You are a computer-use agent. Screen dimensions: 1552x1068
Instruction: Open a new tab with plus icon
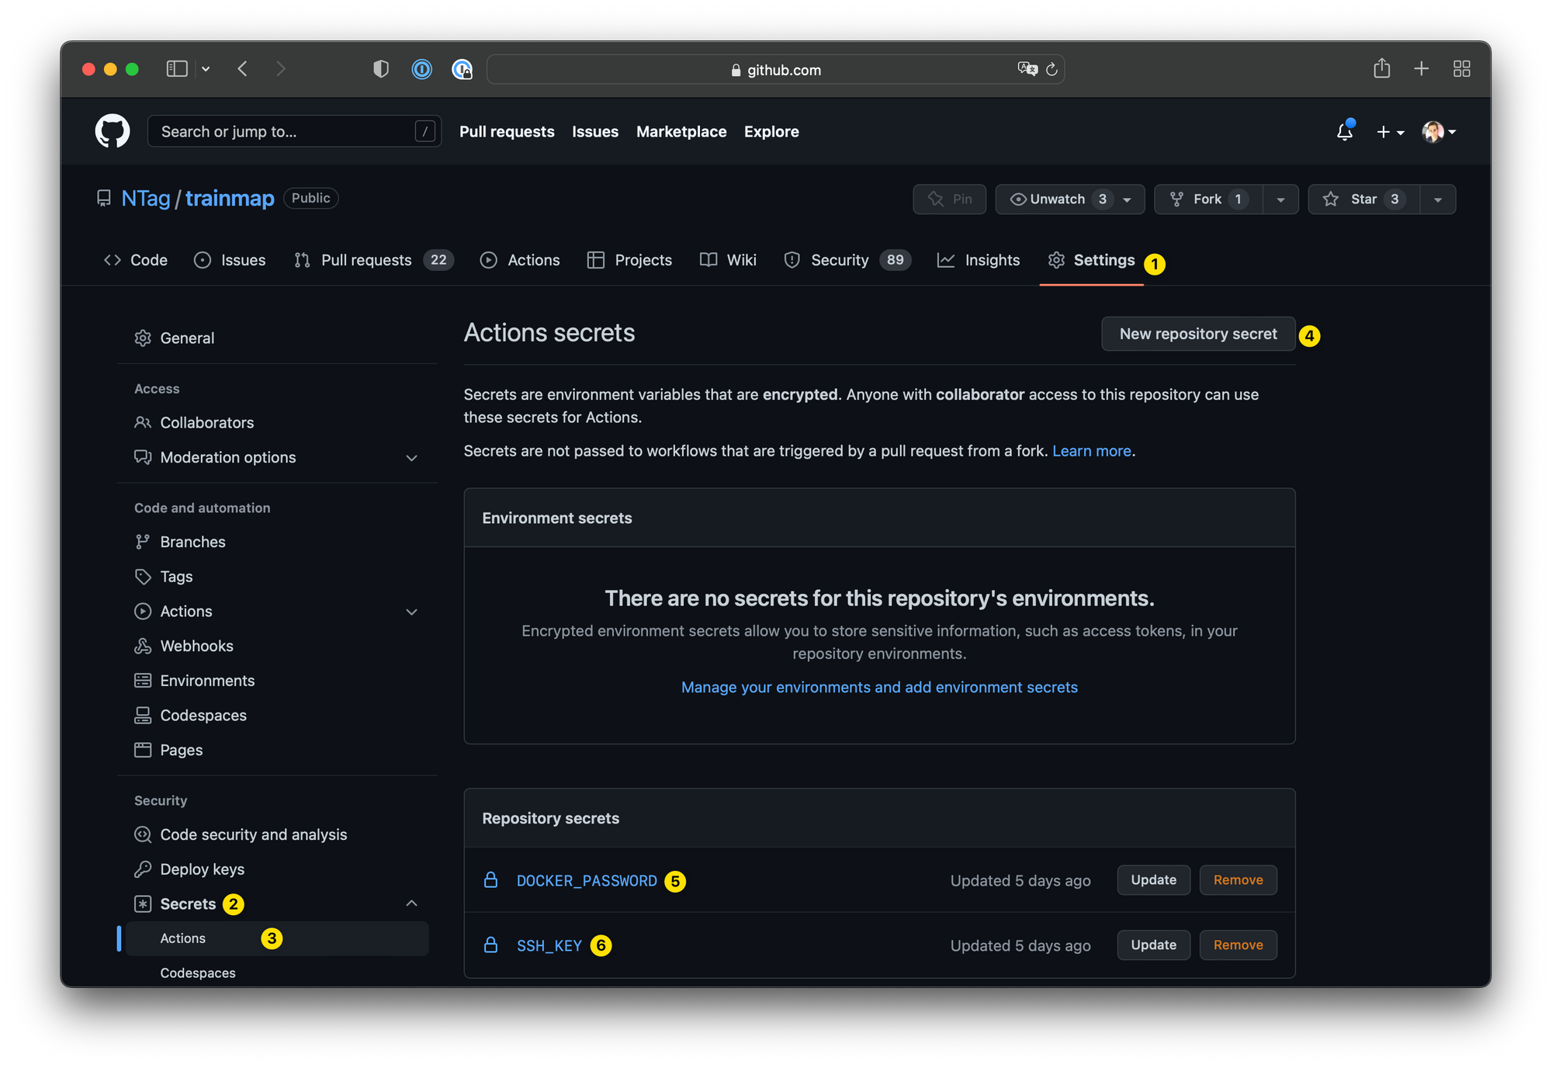point(1422,69)
